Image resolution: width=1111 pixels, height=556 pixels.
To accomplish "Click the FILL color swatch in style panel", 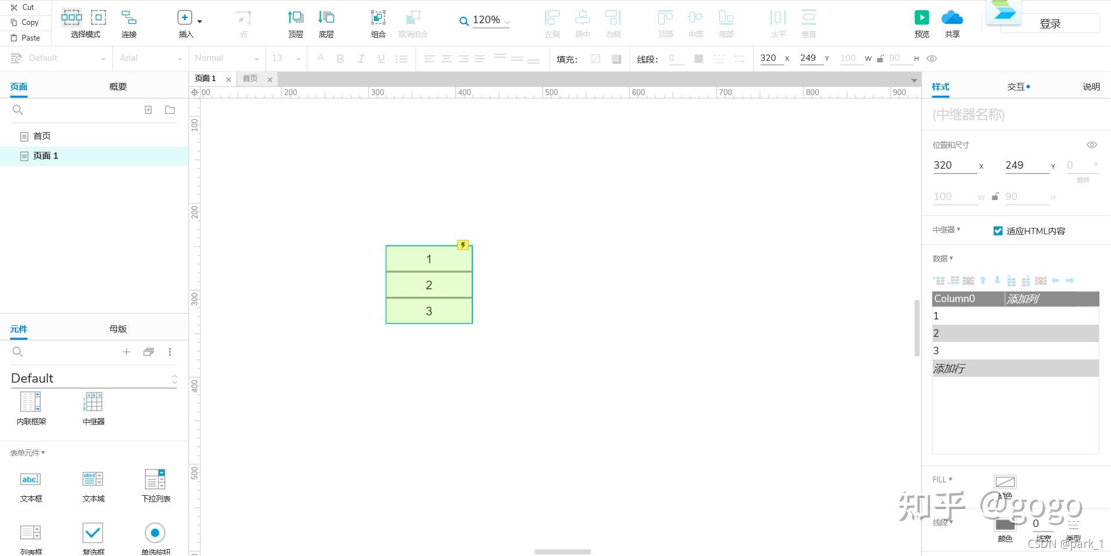I will point(1005,482).
